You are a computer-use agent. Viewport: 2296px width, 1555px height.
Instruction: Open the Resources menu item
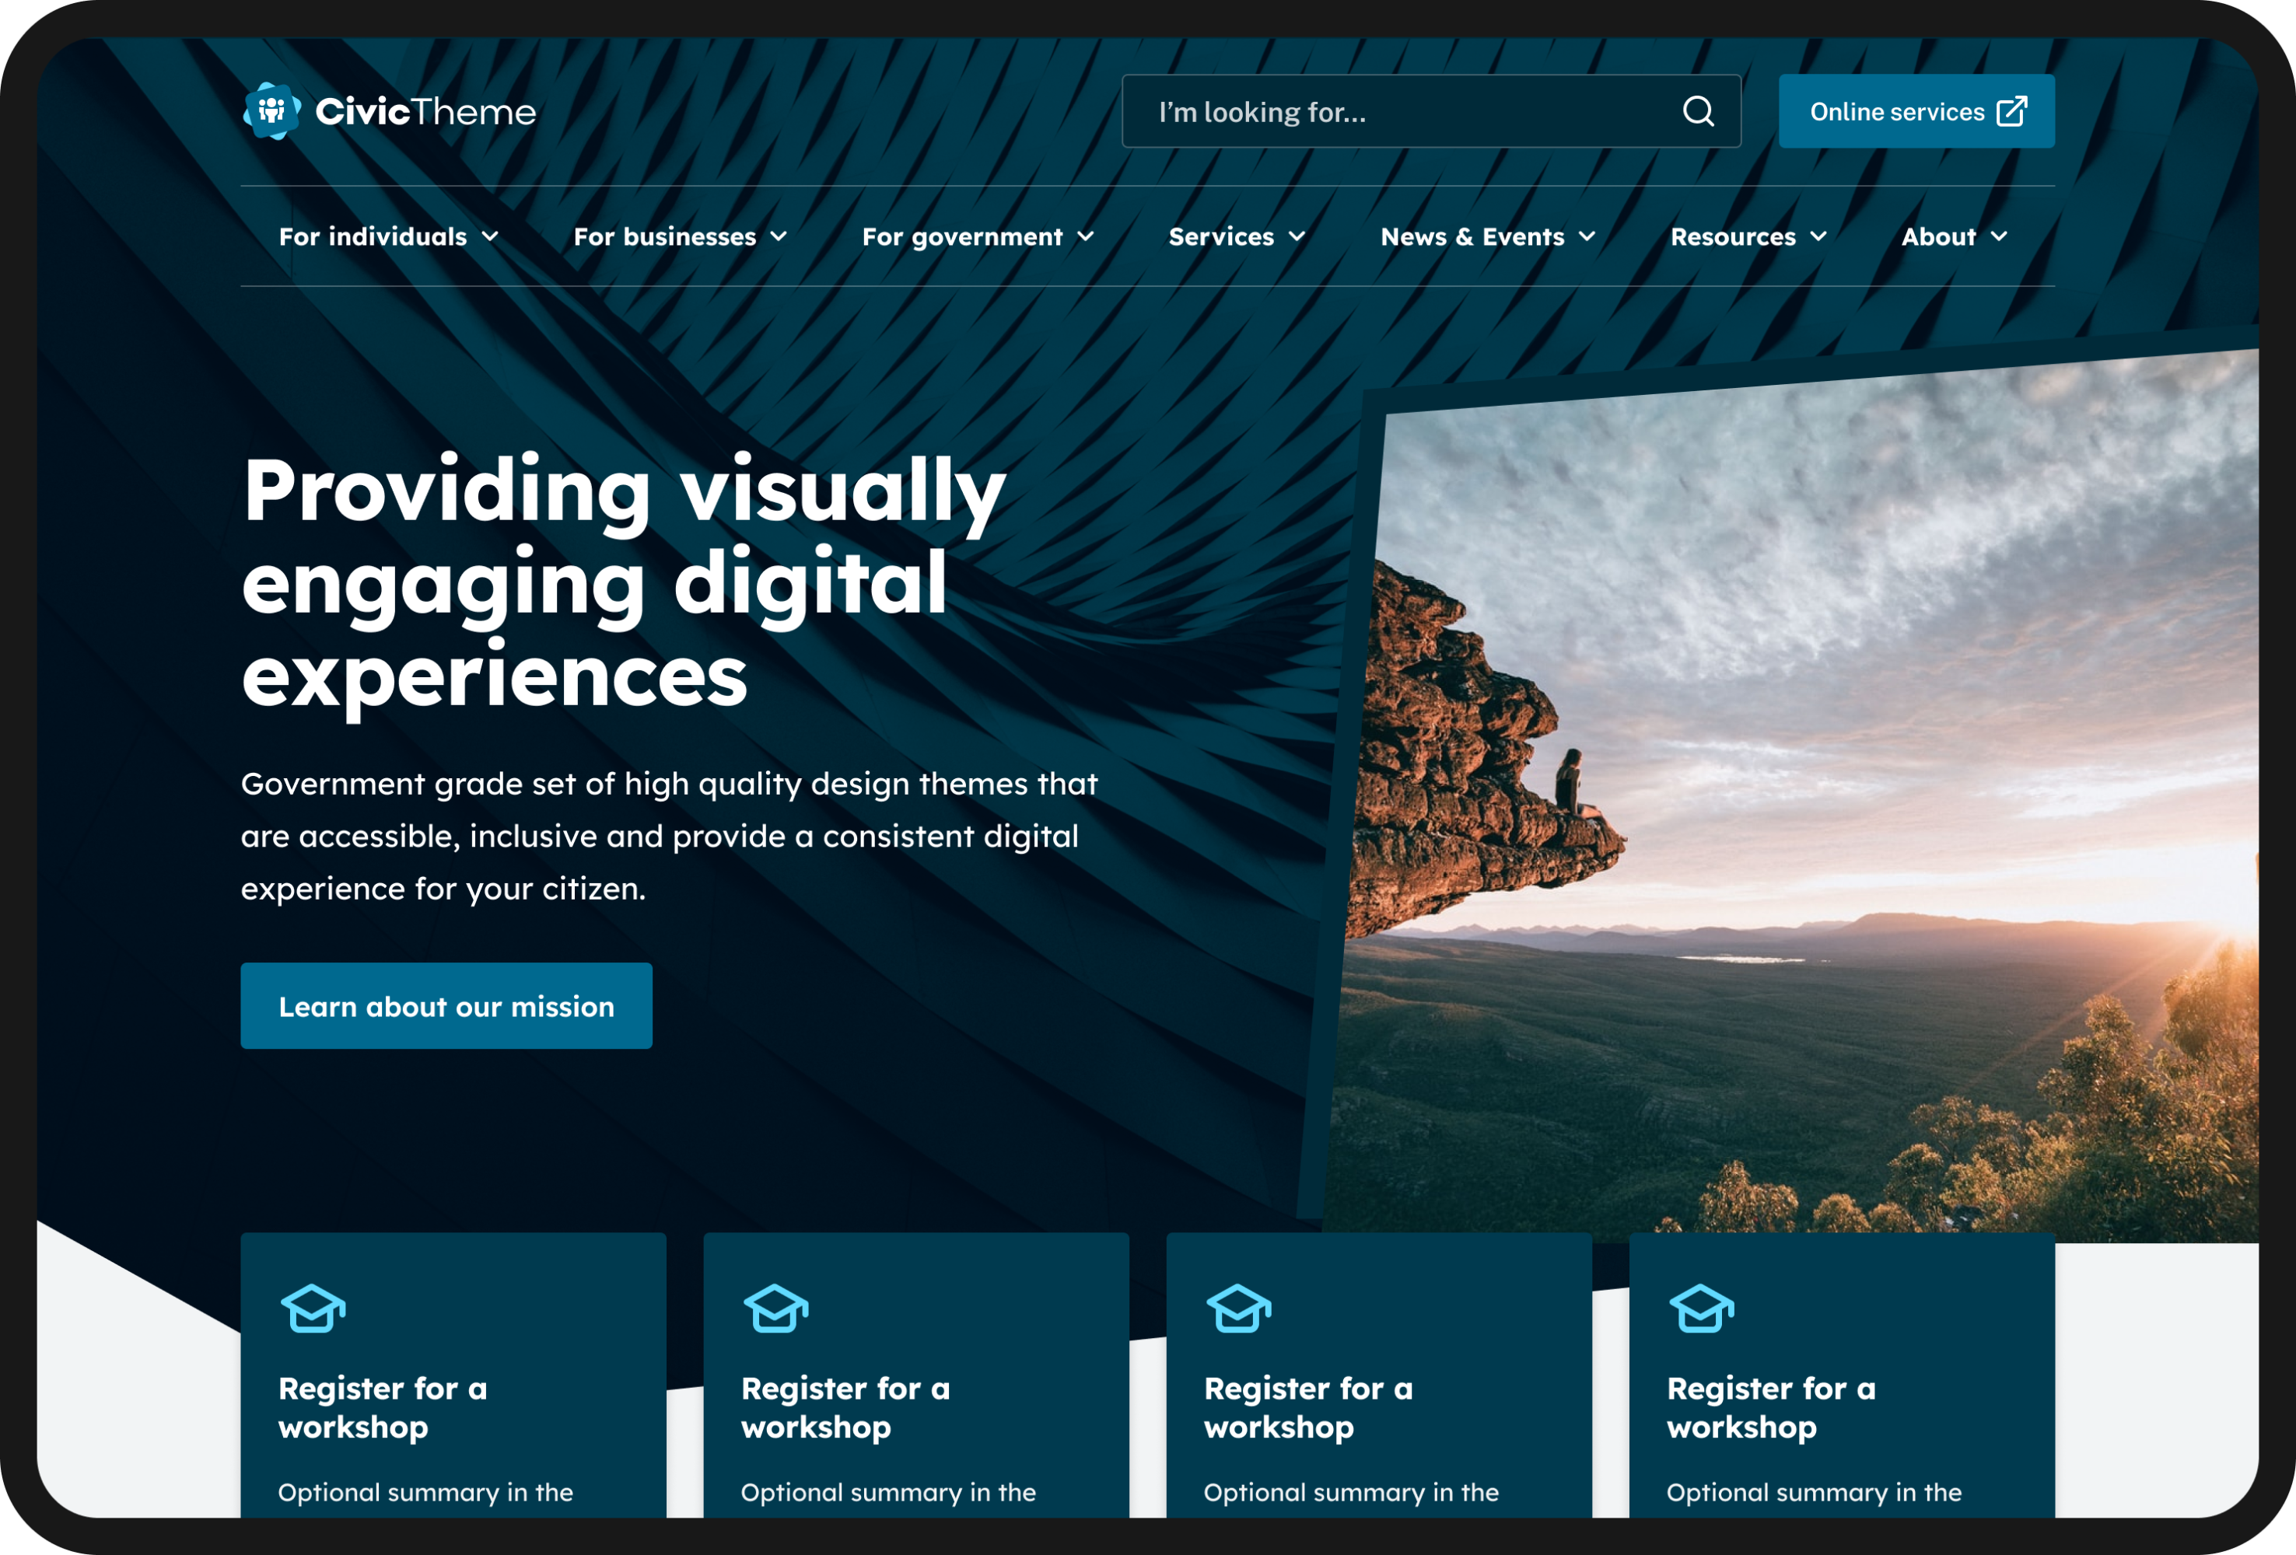[1733, 237]
